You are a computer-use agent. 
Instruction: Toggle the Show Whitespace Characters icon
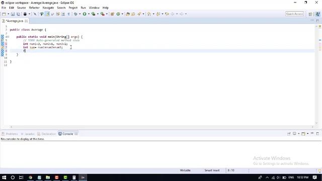point(69,14)
